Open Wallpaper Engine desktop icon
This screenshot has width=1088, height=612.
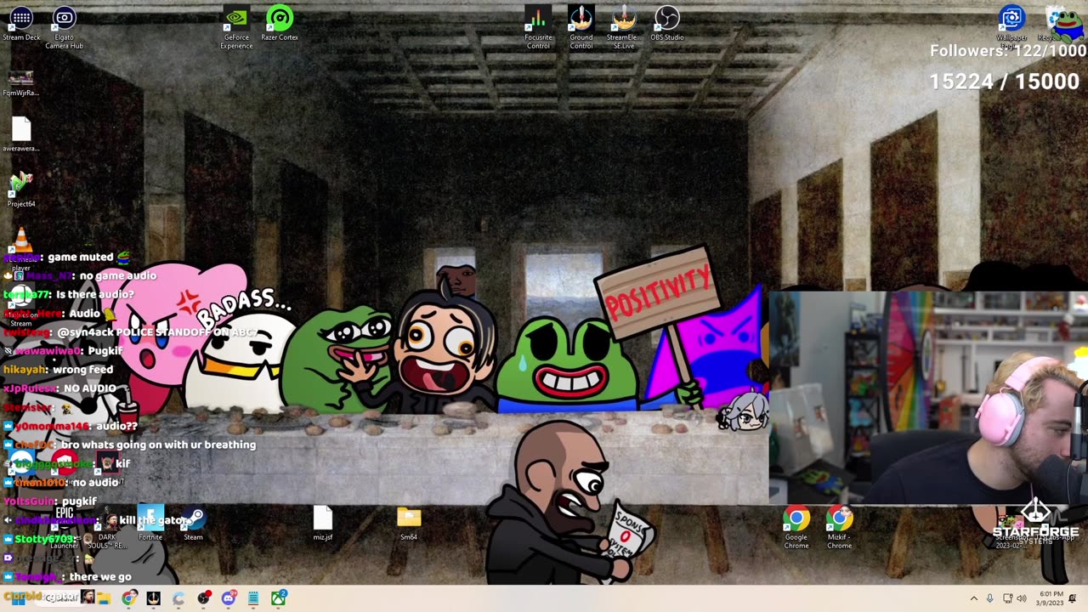(x=1011, y=25)
